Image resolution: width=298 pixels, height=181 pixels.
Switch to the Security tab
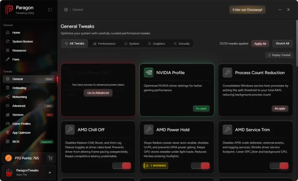[181, 43]
